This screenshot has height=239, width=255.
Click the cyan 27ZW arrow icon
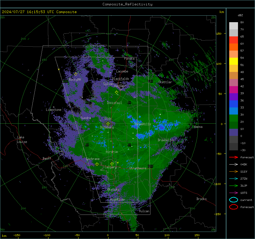[233, 179]
